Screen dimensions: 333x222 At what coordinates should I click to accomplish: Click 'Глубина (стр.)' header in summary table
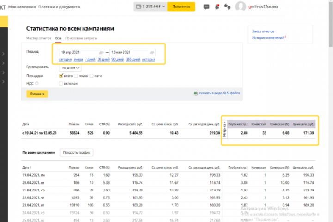coord(238,124)
